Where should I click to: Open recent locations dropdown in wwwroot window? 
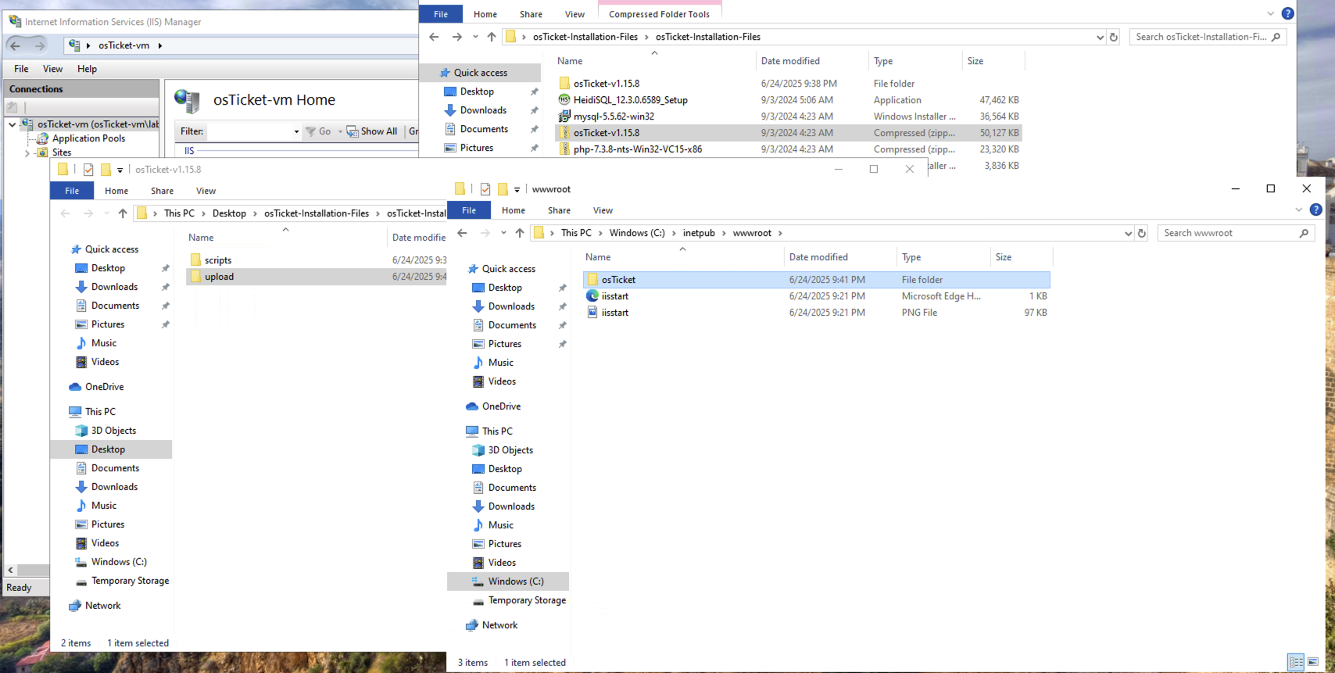pos(503,233)
